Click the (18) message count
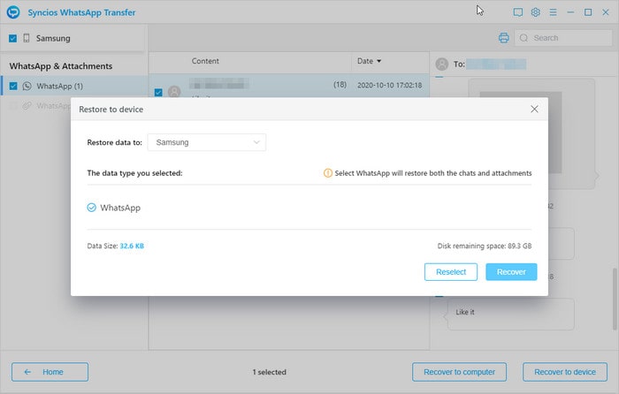This screenshot has height=394, width=619. pyautogui.click(x=340, y=85)
